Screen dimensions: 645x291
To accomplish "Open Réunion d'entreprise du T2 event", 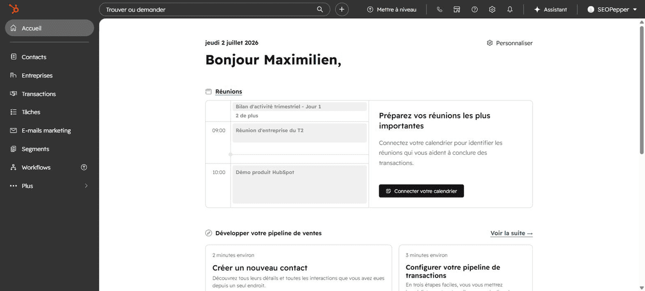I will click(x=299, y=133).
